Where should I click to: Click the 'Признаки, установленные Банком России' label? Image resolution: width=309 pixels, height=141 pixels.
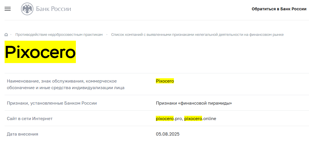52,103
